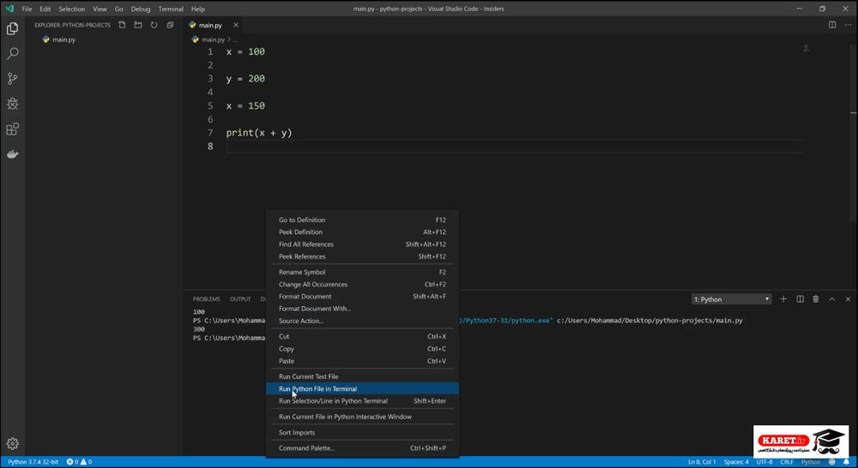This screenshot has height=468, width=858.
Task: Maximize the panel with up chevron
Action: point(832,299)
